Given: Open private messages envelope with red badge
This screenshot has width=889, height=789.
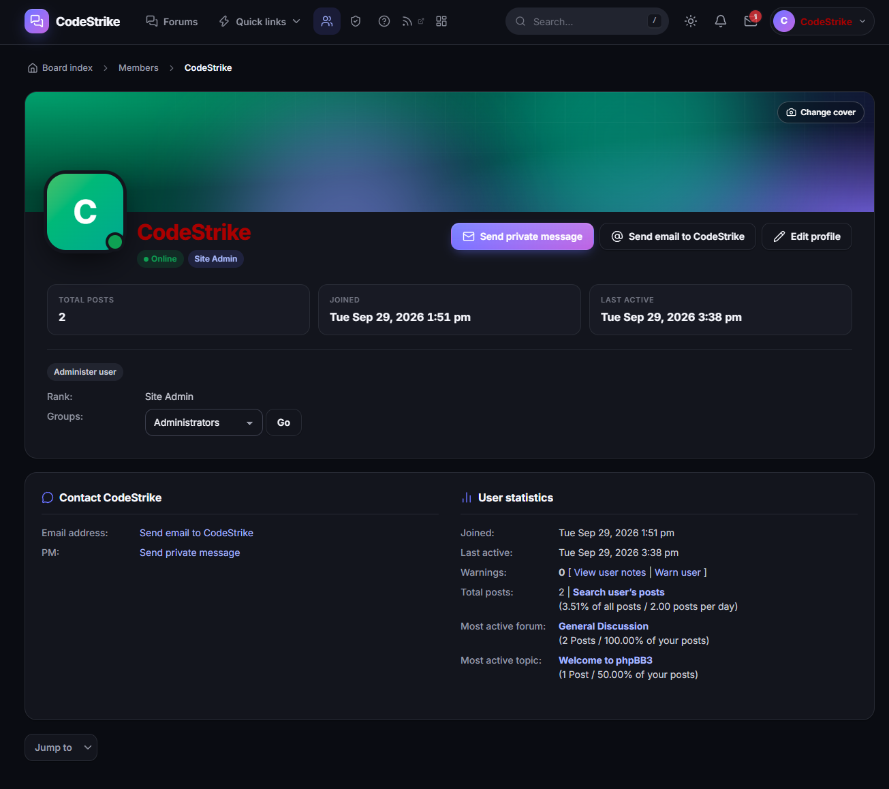Looking at the screenshot, I should (x=751, y=21).
